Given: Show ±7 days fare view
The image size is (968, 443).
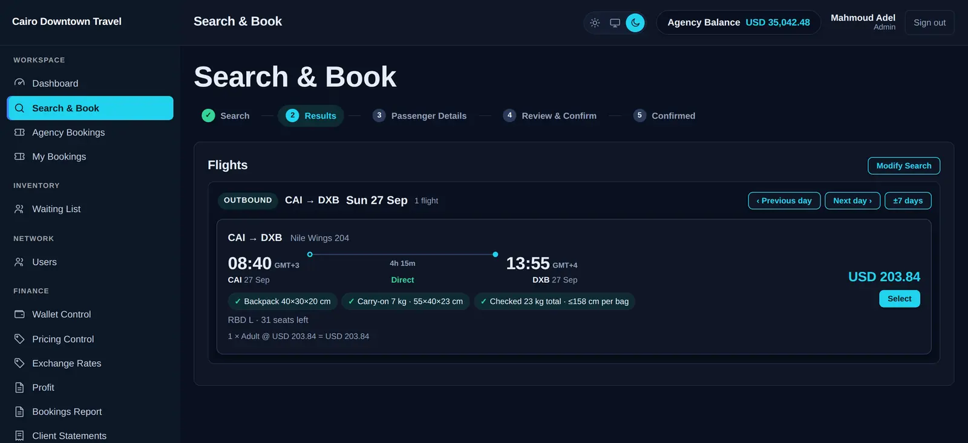Looking at the screenshot, I should pyautogui.click(x=908, y=201).
